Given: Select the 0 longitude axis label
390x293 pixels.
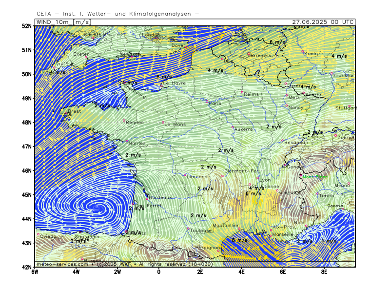Looking at the screenshot, I should tap(159, 272).
